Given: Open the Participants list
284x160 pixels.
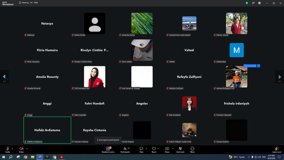Looking at the screenshot, I should (125, 150).
